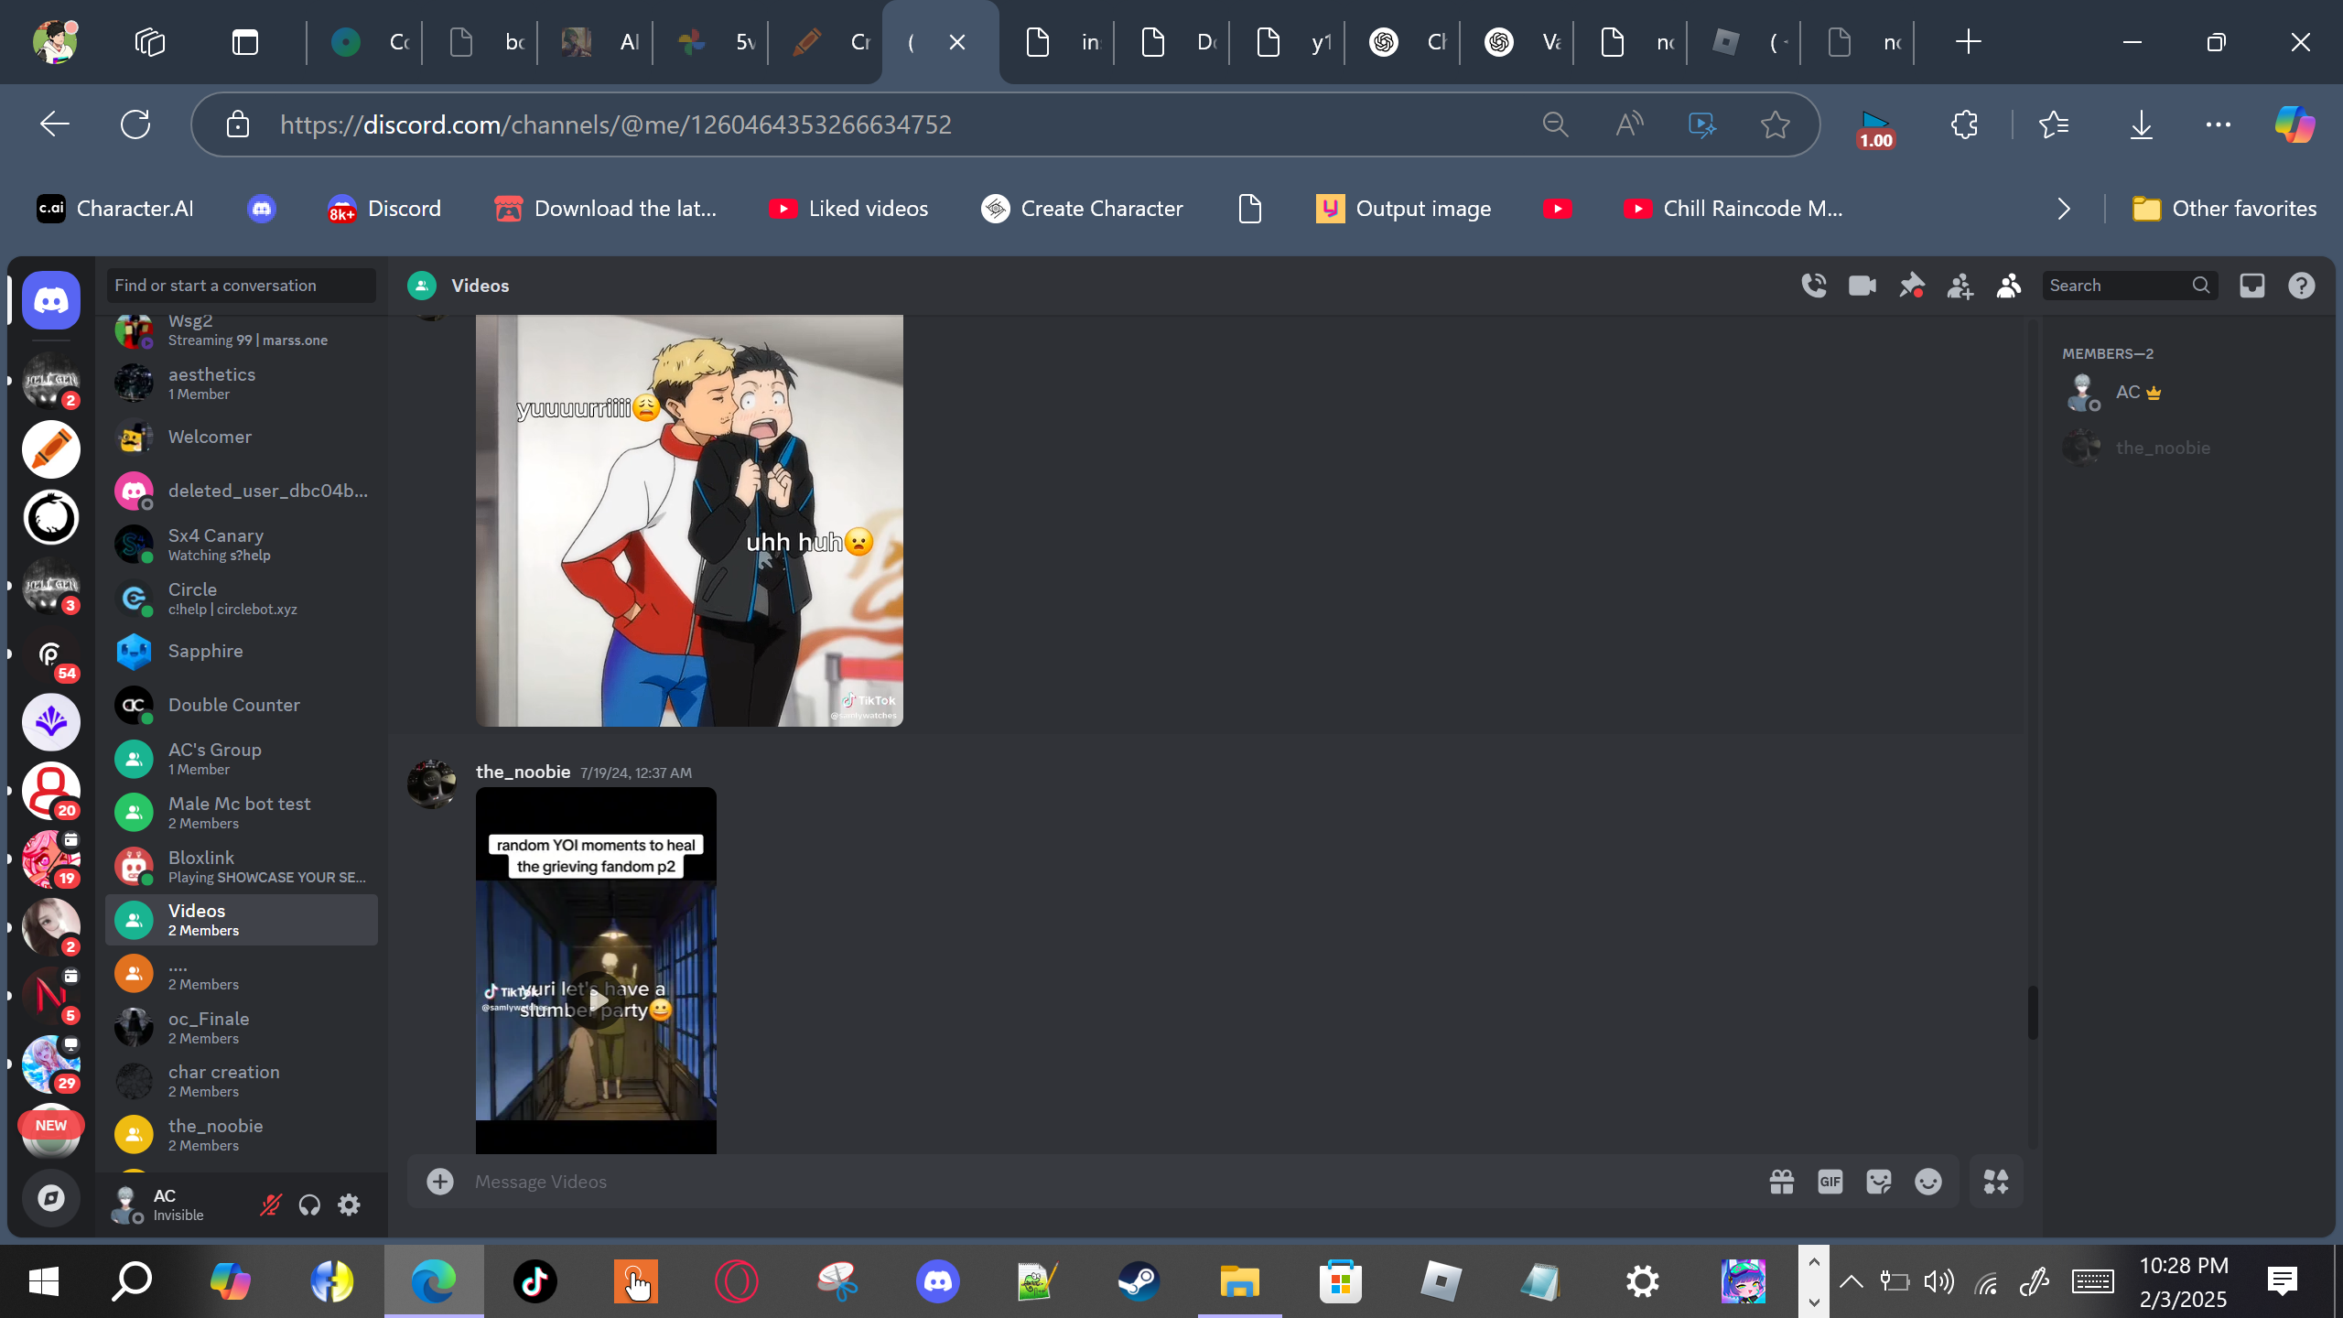The height and width of the screenshot is (1318, 2343).
Task: Open the gift Nitro icon
Action: [1781, 1182]
